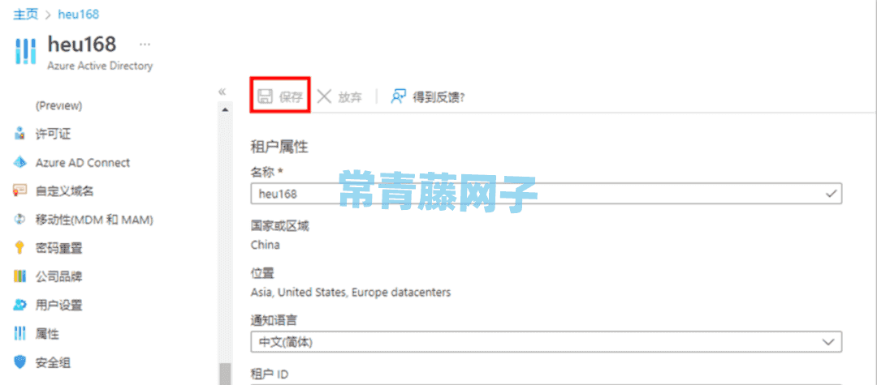Open 公司品牌 menu item
This screenshot has height=385, width=877.
pyautogui.click(x=58, y=276)
